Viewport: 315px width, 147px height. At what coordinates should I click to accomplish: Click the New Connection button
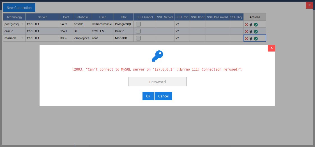click(19, 8)
